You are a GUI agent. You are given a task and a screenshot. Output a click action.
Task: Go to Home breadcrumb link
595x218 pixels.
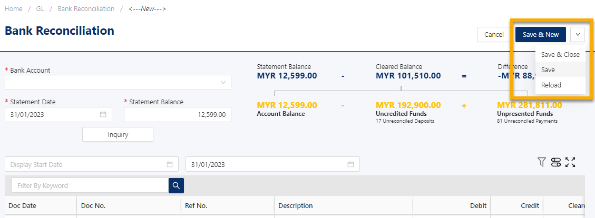(14, 9)
